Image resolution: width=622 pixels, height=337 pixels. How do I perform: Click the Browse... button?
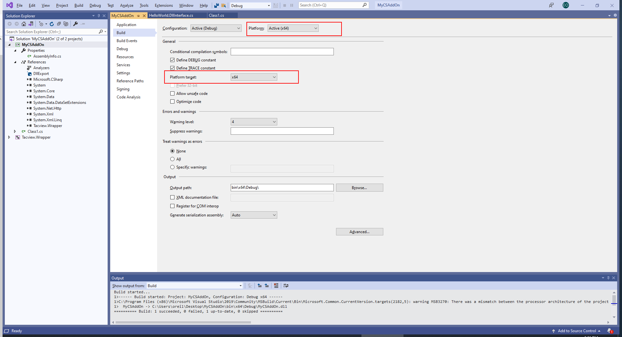click(x=360, y=188)
